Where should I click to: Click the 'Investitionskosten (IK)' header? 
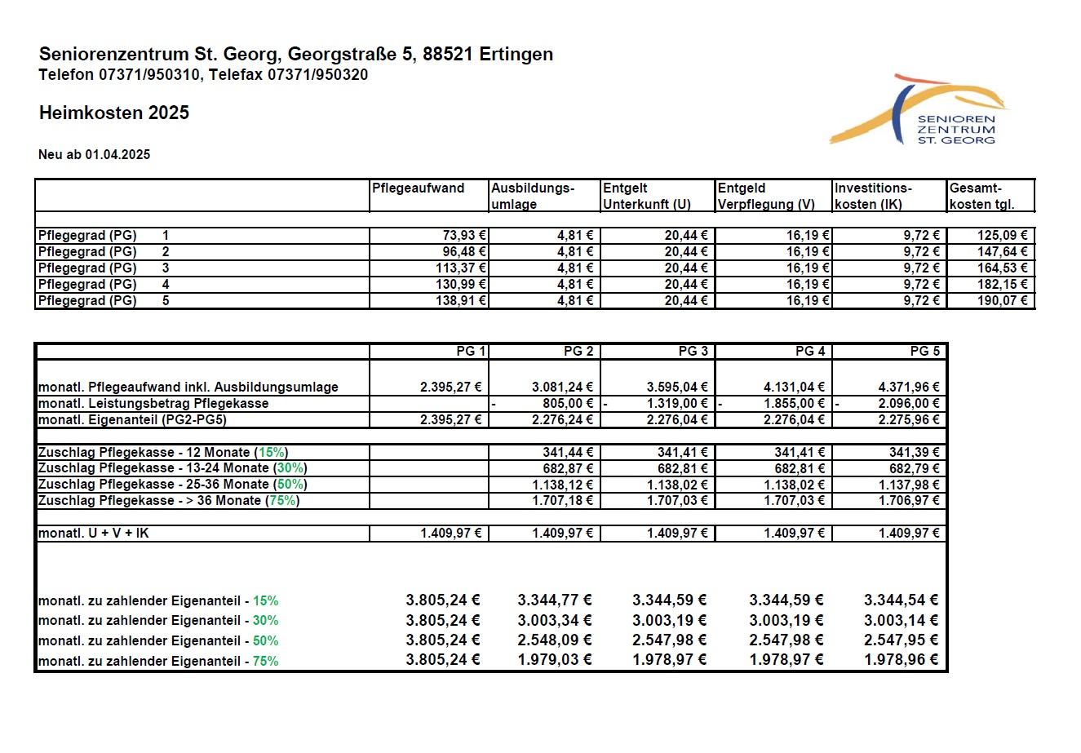tap(873, 196)
